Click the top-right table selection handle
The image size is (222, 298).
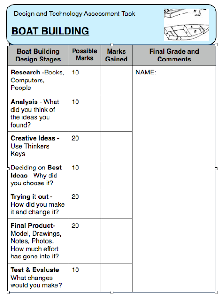point(216,45)
